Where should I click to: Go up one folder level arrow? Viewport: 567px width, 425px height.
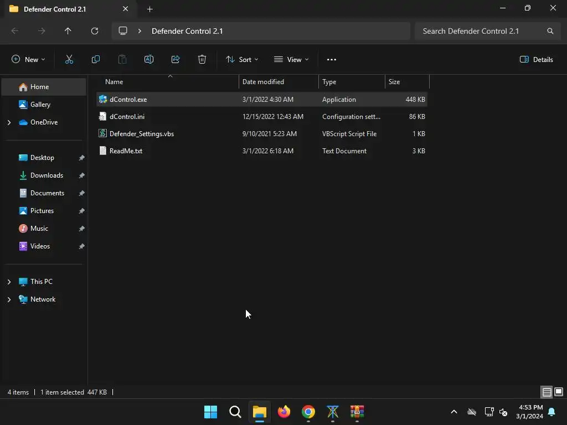coord(68,31)
